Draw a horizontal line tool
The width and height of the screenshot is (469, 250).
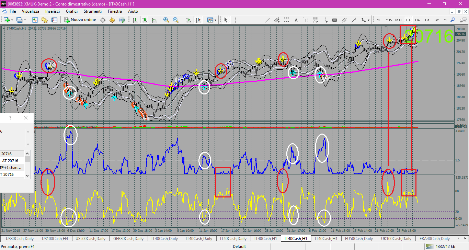(x=258, y=20)
